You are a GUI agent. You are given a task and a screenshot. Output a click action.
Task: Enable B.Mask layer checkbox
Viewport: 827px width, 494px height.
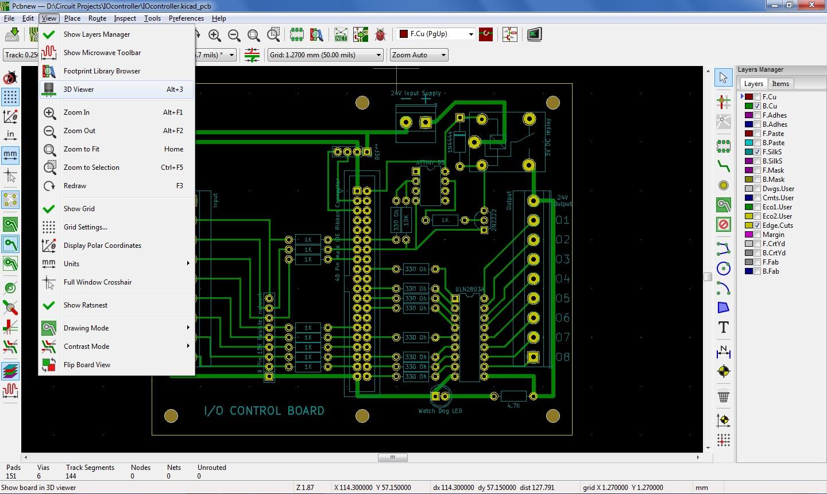point(758,180)
